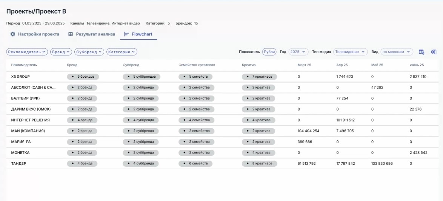Click the 7 496 705 April value

click(345, 131)
